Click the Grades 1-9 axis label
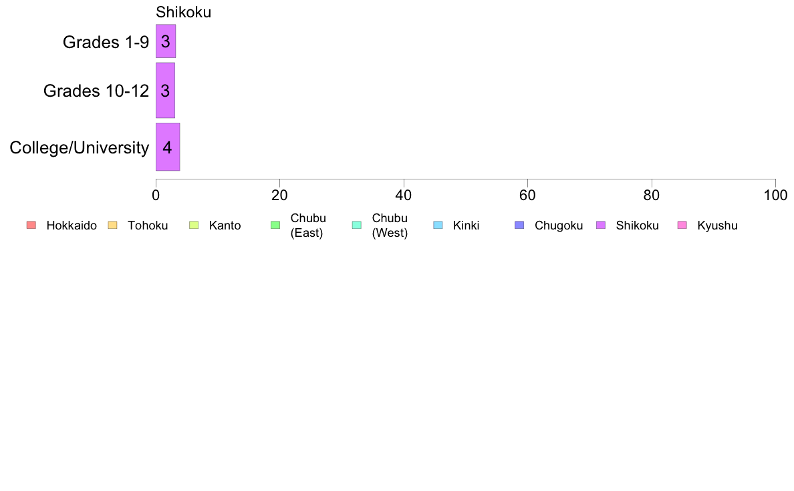The width and height of the screenshot is (794, 491). pyautogui.click(x=106, y=42)
